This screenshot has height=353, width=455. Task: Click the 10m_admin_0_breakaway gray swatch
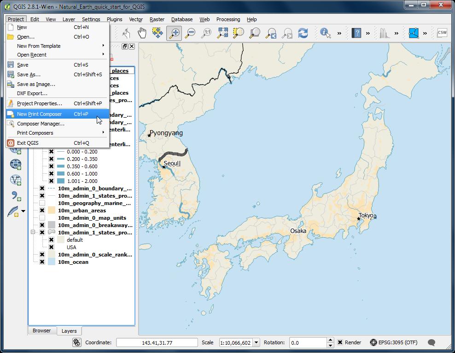pos(52,225)
